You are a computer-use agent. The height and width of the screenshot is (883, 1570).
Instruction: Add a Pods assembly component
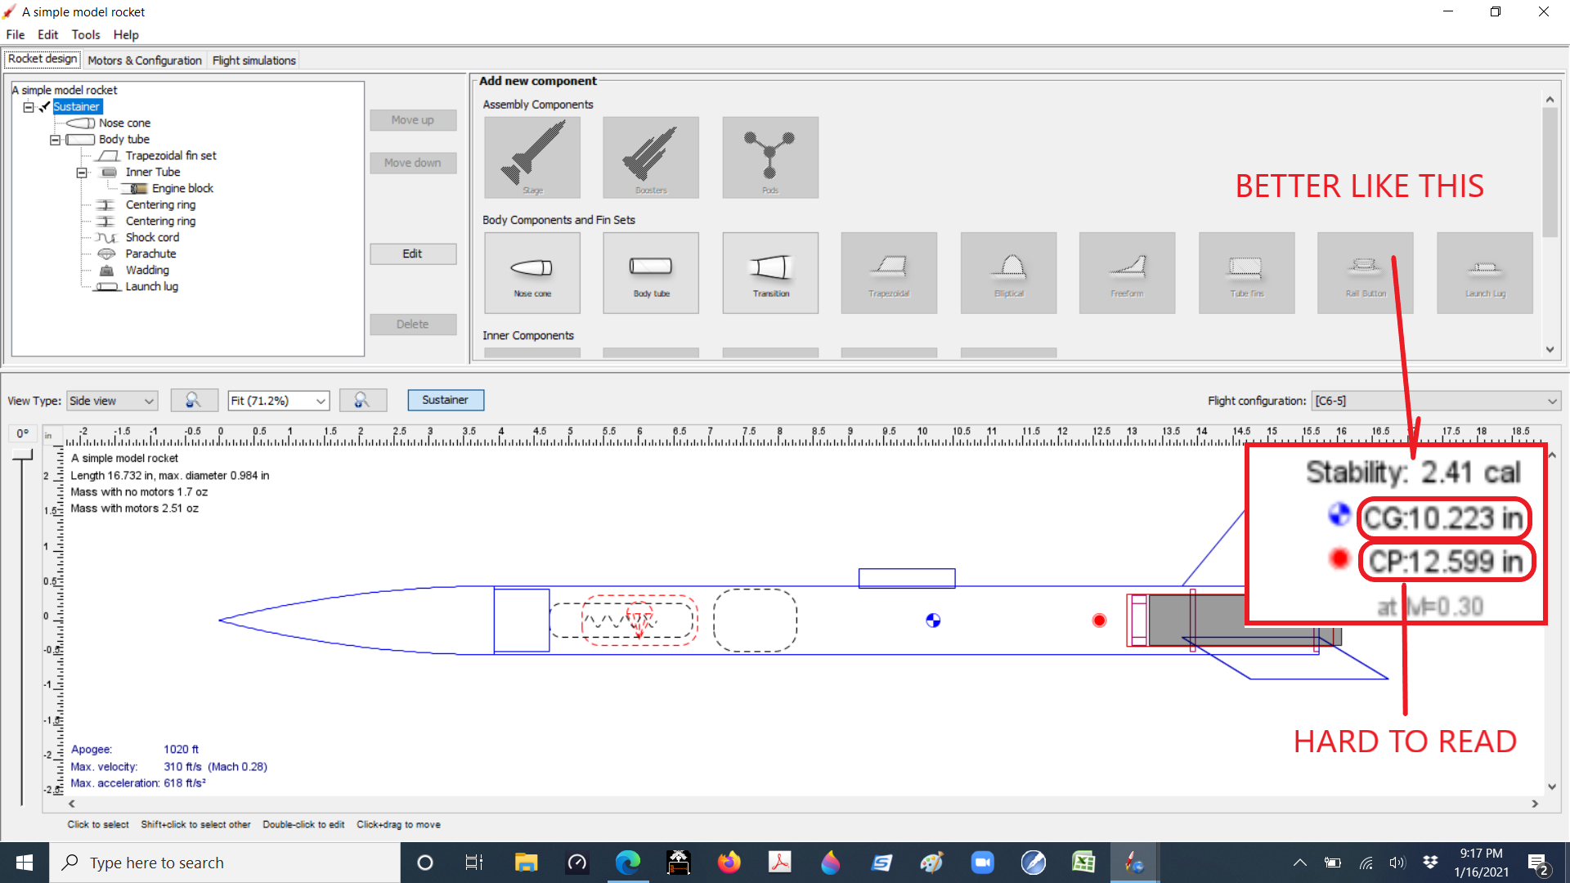click(x=769, y=157)
